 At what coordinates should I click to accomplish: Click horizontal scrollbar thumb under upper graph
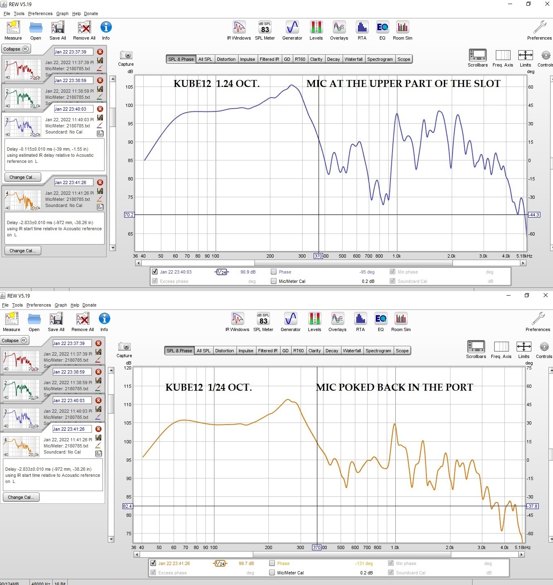[353, 263]
